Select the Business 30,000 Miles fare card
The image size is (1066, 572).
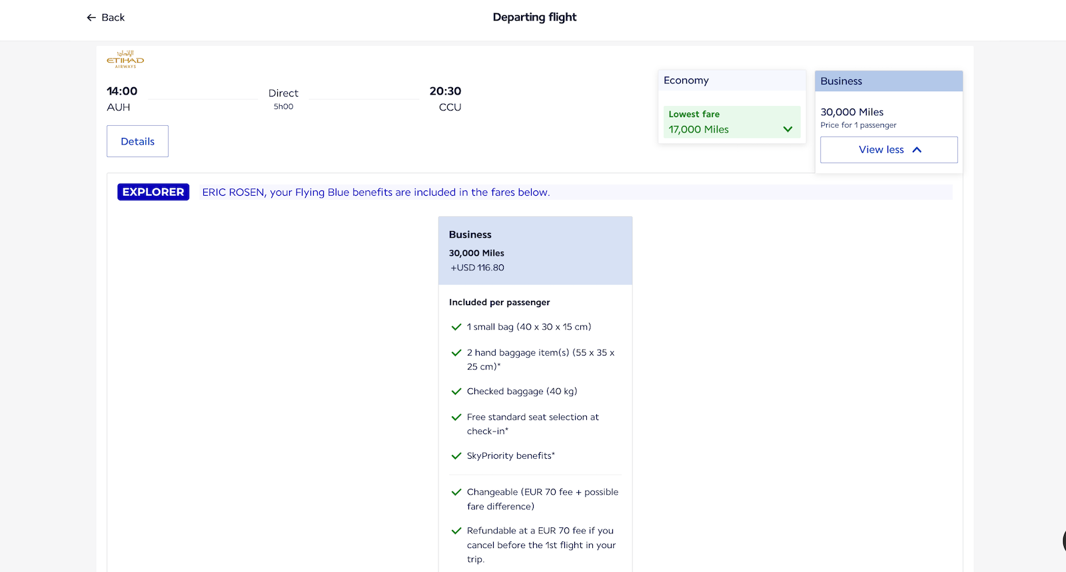pos(535,250)
